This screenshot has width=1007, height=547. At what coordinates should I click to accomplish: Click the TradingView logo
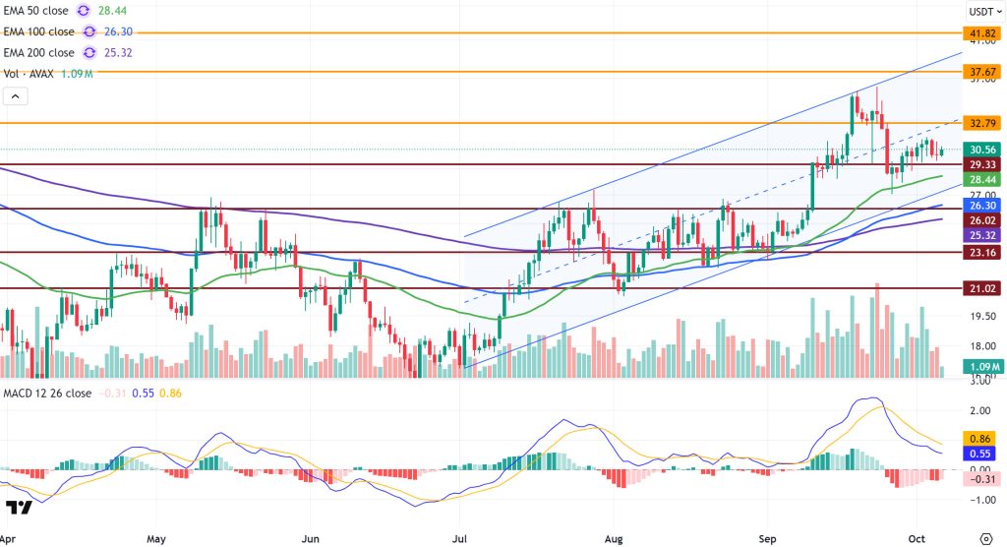pyautogui.click(x=19, y=508)
